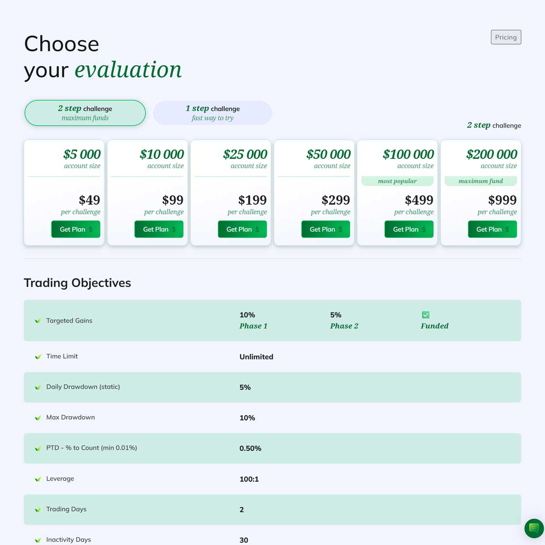Image resolution: width=545 pixels, height=545 pixels.
Task: Get Plan for the $25 000 account
Action: (x=243, y=229)
